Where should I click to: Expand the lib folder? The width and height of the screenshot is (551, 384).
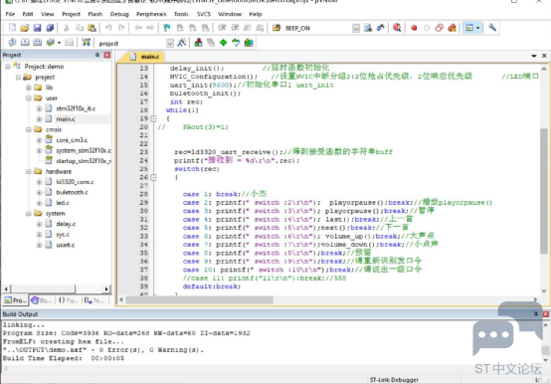29,88
